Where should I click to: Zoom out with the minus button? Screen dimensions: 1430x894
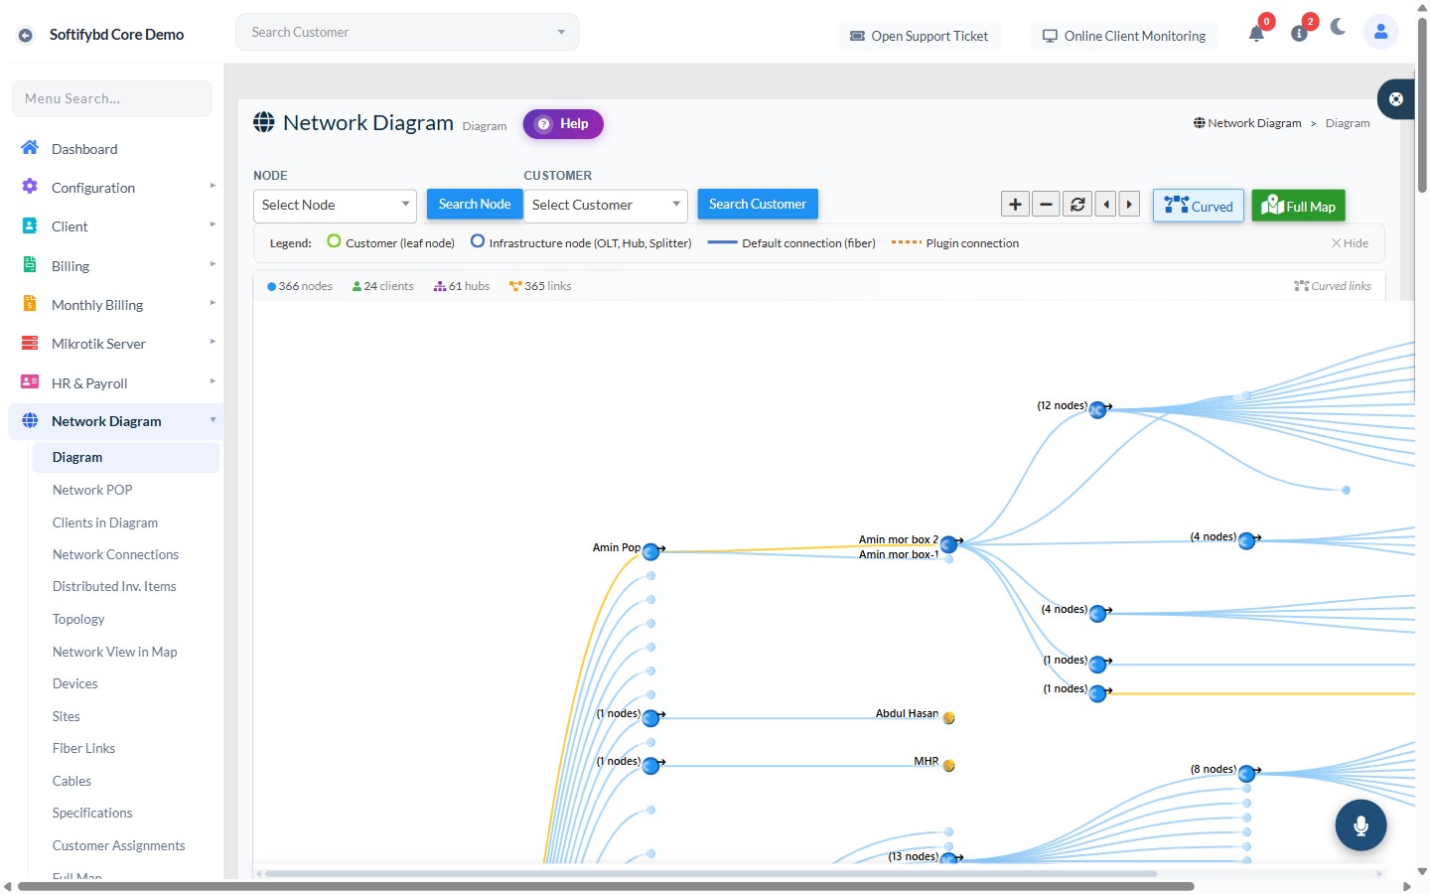tap(1046, 205)
